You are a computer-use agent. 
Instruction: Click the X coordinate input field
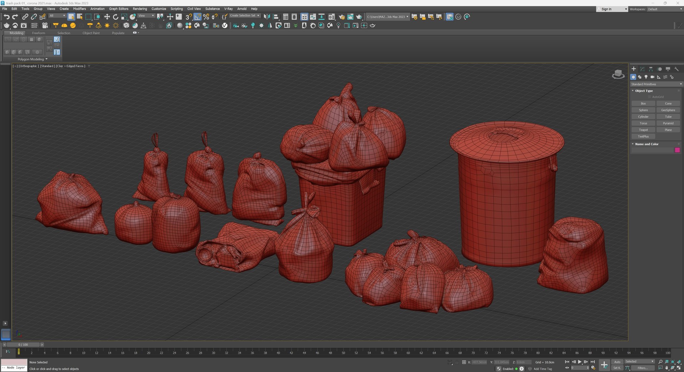(480, 362)
